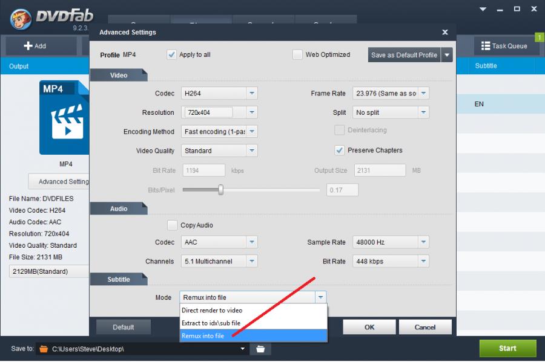Click the Bits/Pixel 0.17 value field
The image size is (545, 362).
point(342,190)
